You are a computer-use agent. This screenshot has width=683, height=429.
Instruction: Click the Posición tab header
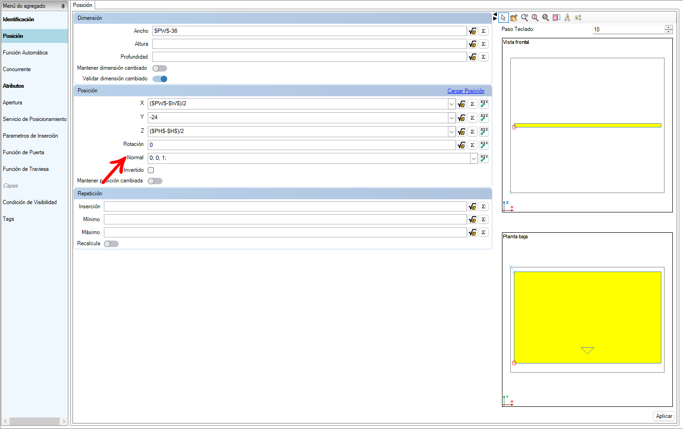pyautogui.click(x=83, y=5)
